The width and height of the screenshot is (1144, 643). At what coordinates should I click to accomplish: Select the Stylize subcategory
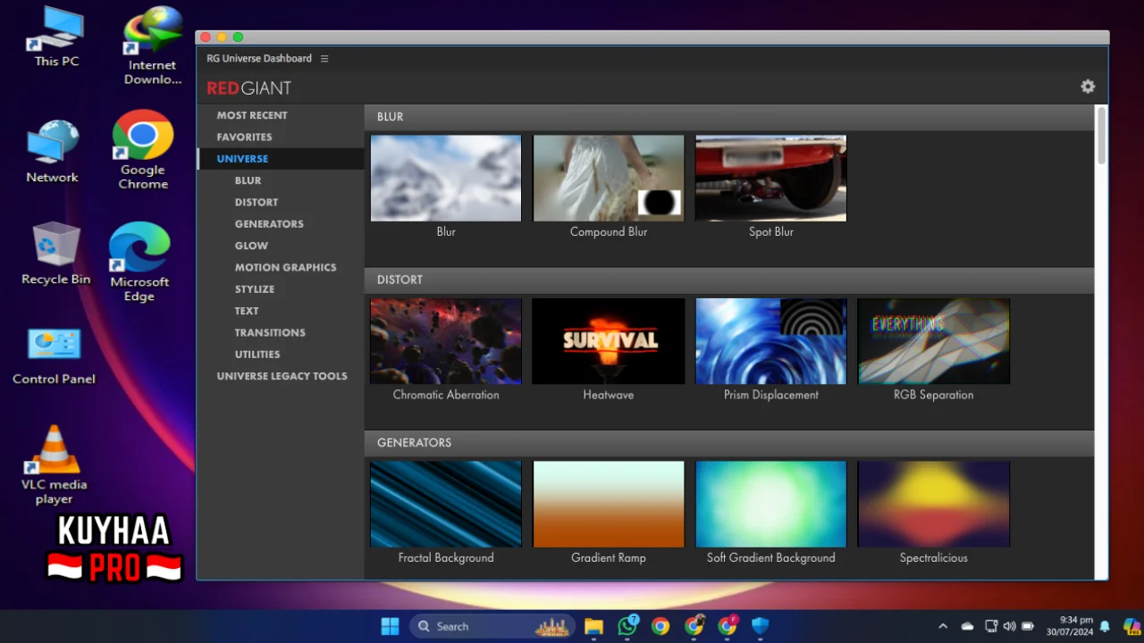255,289
